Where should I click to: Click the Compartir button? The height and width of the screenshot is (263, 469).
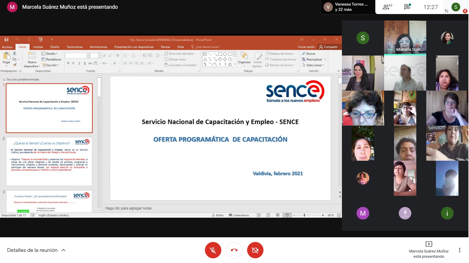point(328,47)
